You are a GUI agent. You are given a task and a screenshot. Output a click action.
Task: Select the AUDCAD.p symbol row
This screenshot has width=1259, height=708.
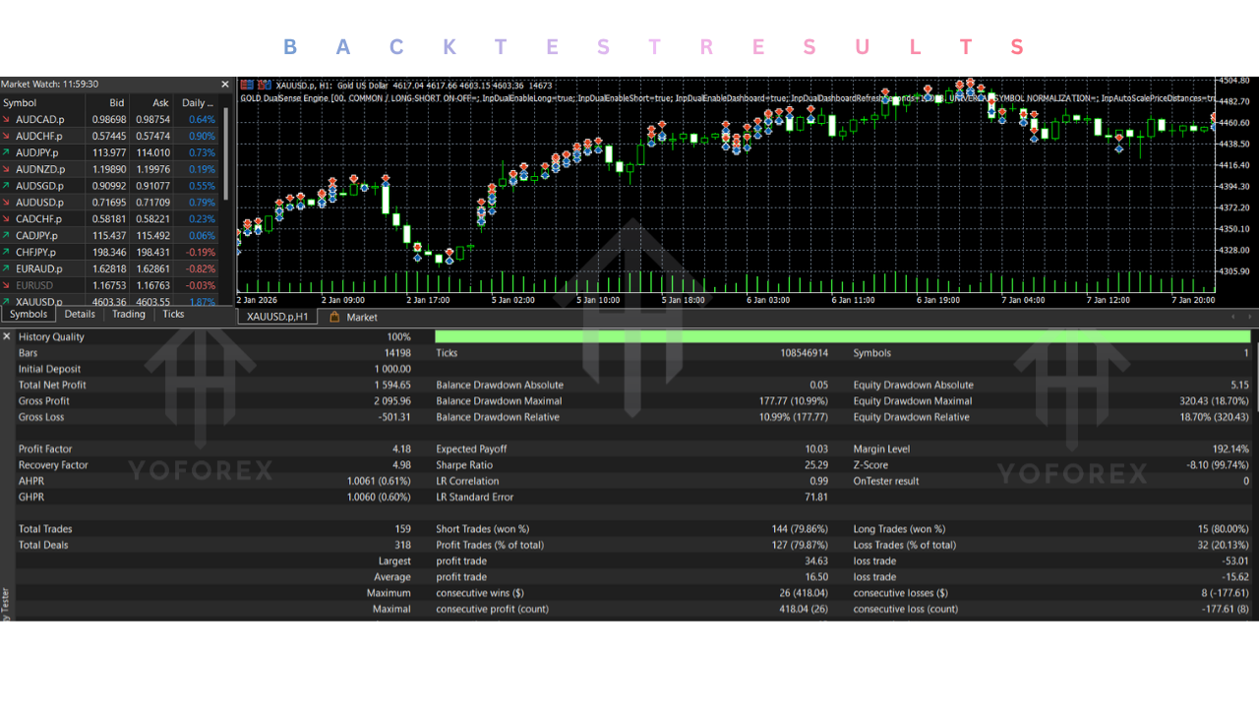pyautogui.click(x=110, y=119)
